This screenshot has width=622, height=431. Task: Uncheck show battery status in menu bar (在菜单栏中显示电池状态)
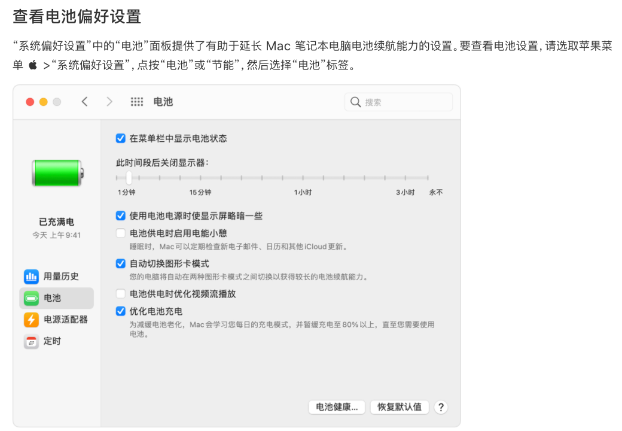pos(121,139)
